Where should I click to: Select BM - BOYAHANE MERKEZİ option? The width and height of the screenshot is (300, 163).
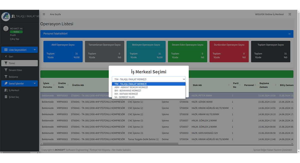[127, 91]
